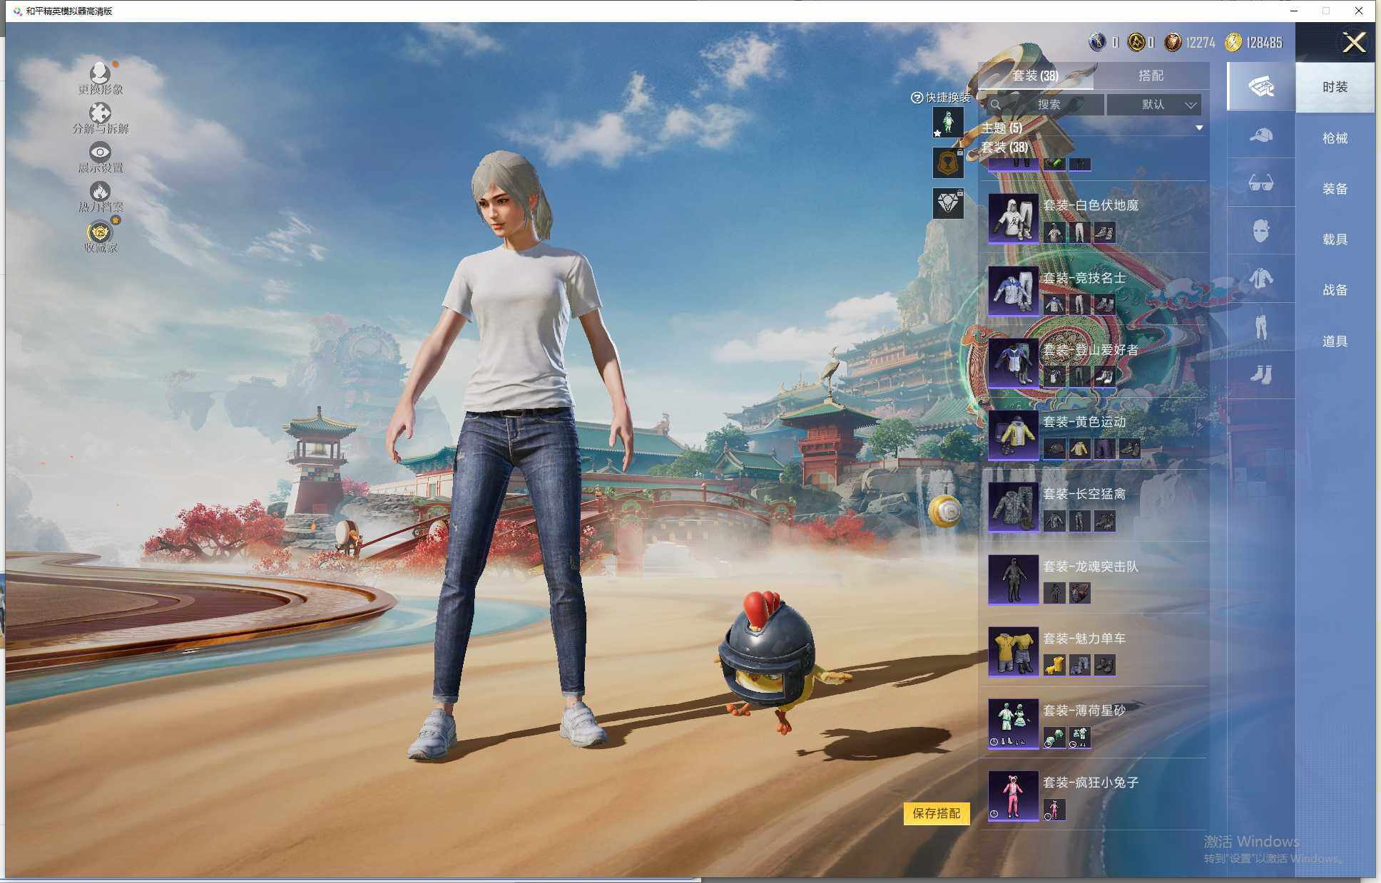Open the glasses category icon
Image resolution: width=1381 pixels, height=883 pixels.
(x=1261, y=182)
